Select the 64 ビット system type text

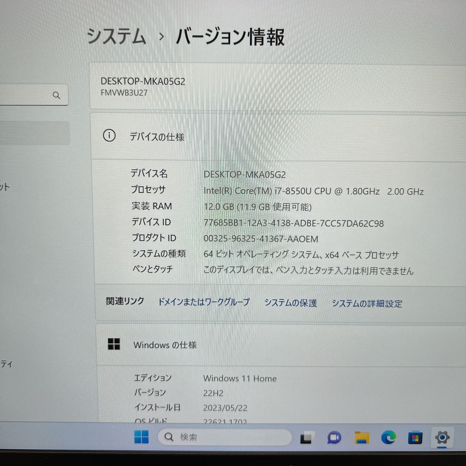301,254
